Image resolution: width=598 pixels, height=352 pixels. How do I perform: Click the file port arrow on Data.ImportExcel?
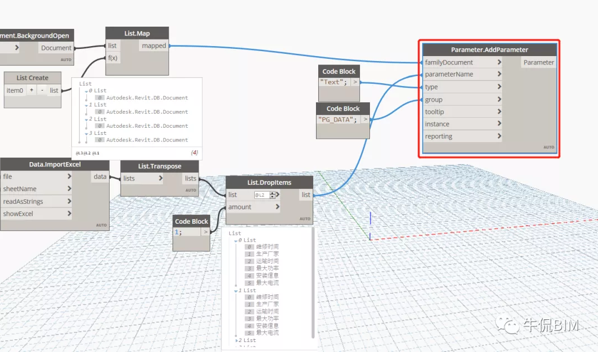click(x=69, y=177)
